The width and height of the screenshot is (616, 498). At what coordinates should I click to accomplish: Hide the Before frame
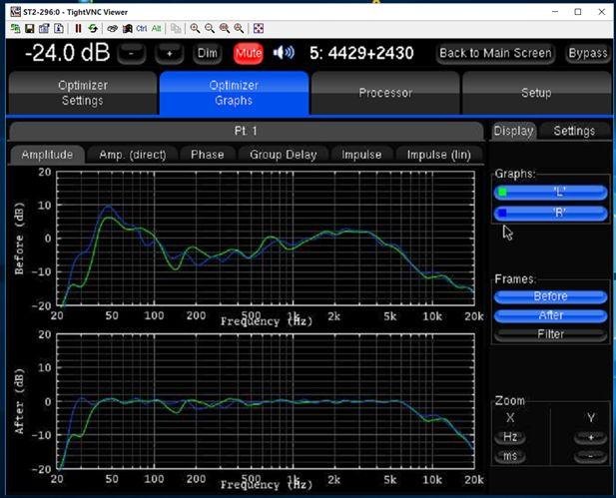(x=550, y=296)
